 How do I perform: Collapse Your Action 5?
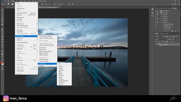pyautogui.click(x=161, y=22)
